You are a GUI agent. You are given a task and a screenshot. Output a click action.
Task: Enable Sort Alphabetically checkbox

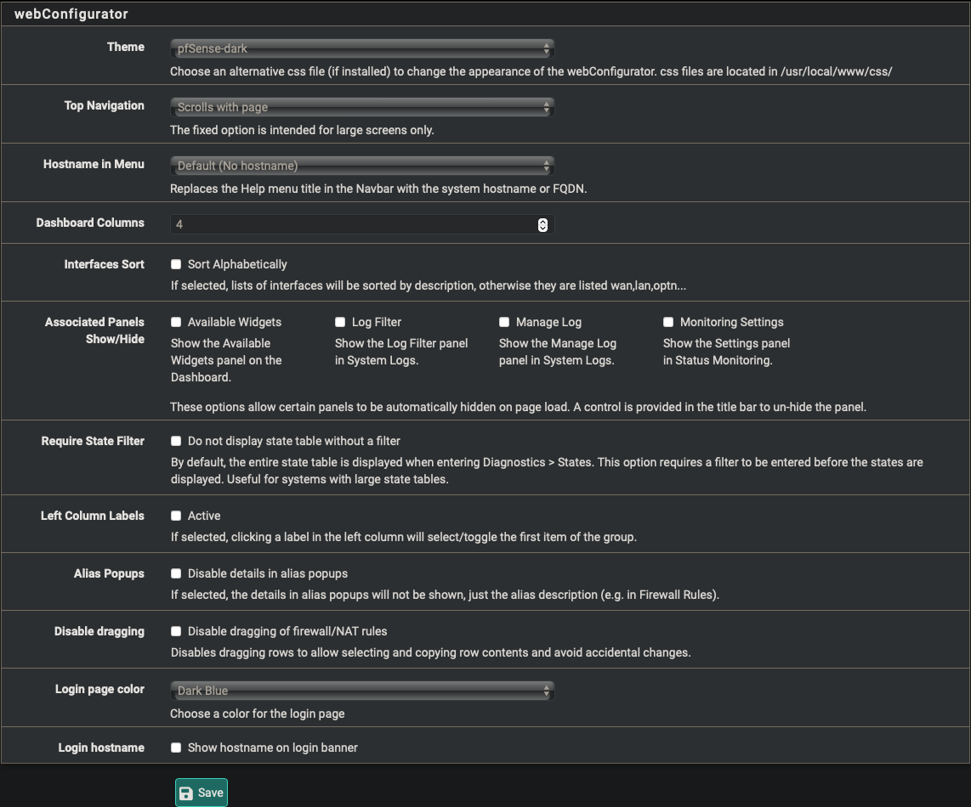tap(176, 265)
